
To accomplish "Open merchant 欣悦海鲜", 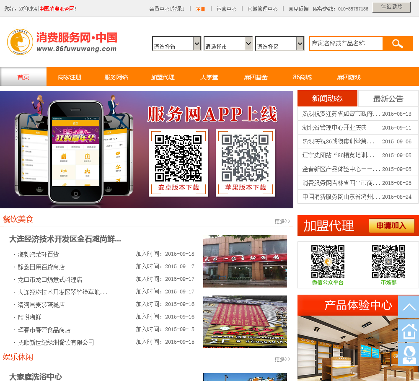I will 29,317.
